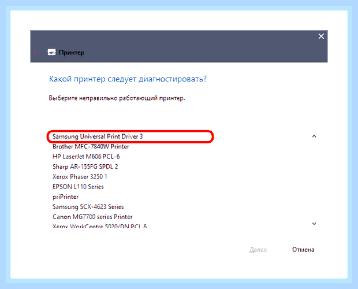Choose Xerox WorkCentre 5020/DN PCL 6
This screenshot has height=289, width=358.
99,226
